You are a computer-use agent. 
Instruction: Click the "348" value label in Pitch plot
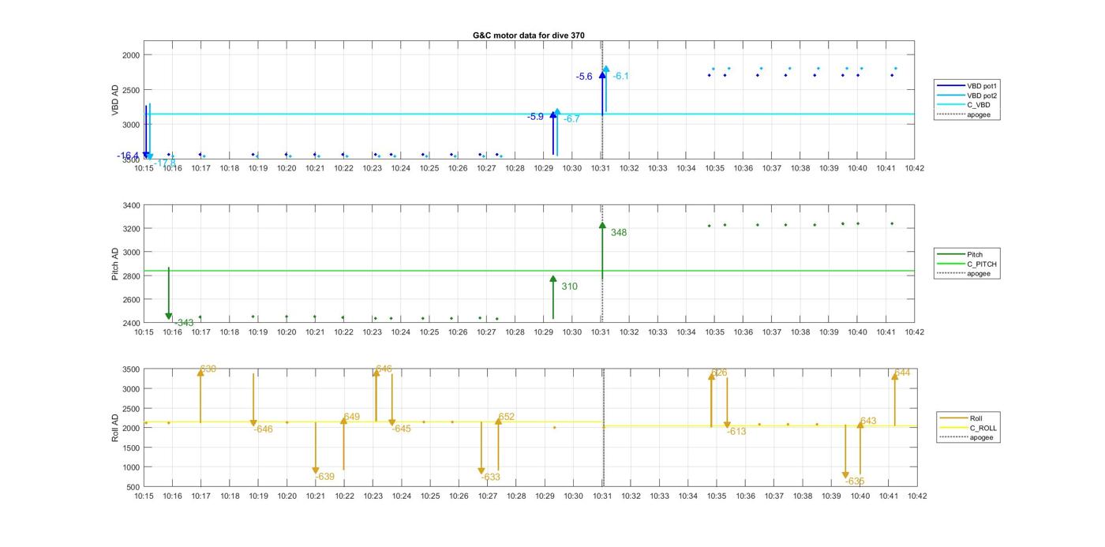coord(619,232)
